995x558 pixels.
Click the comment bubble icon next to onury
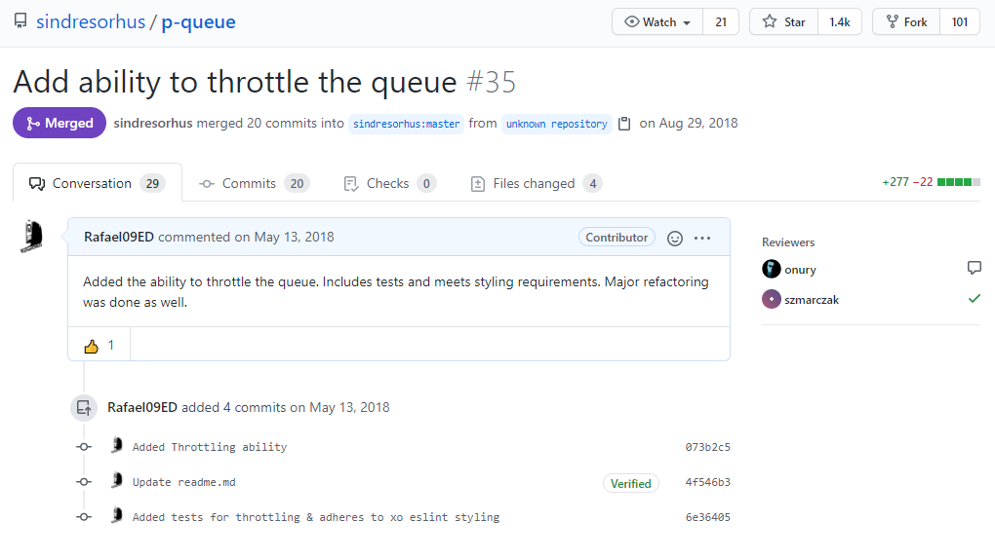pos(974,269)
